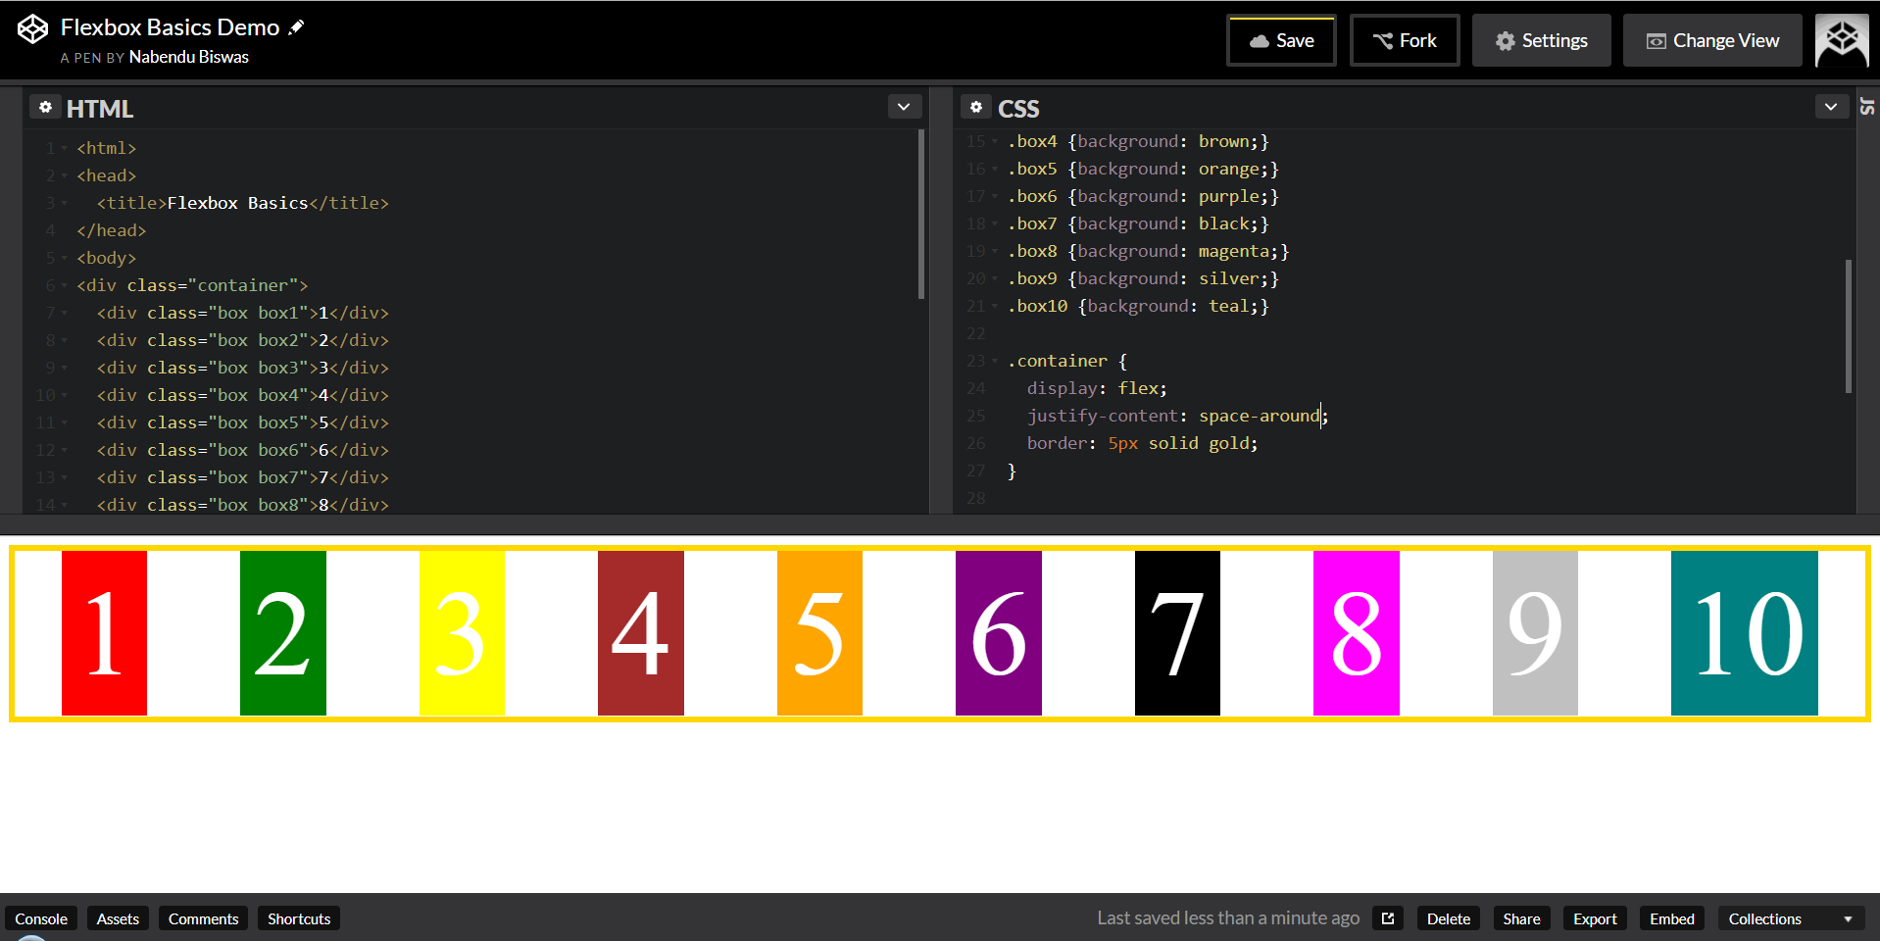Screen dimensions: 1880x941
Task: Open the Console panel
Action: 41,918
